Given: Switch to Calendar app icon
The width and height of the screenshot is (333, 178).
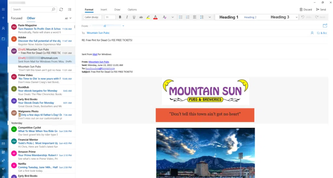Looking at the screenshot, I should pos(3,152).
